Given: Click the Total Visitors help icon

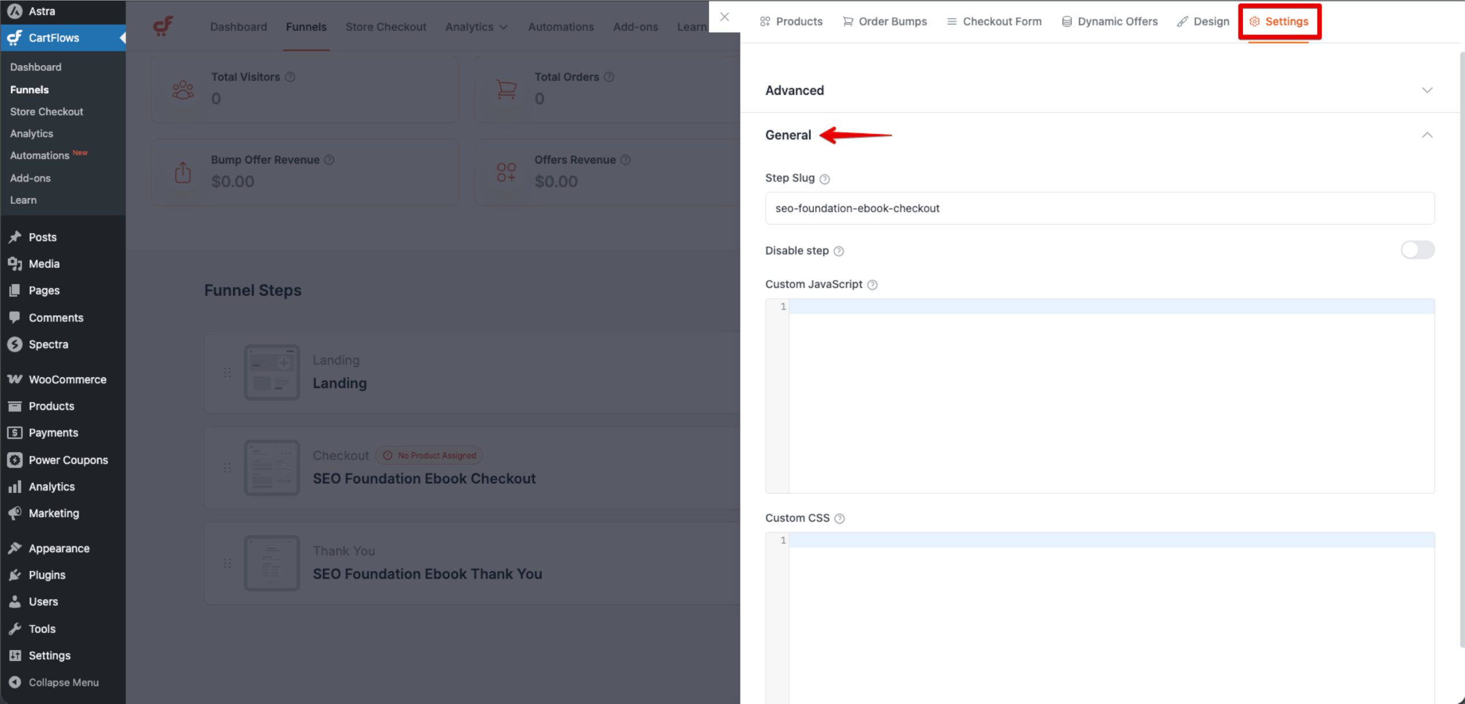Looking at the screenshot, I should click(x=290, y=76).
